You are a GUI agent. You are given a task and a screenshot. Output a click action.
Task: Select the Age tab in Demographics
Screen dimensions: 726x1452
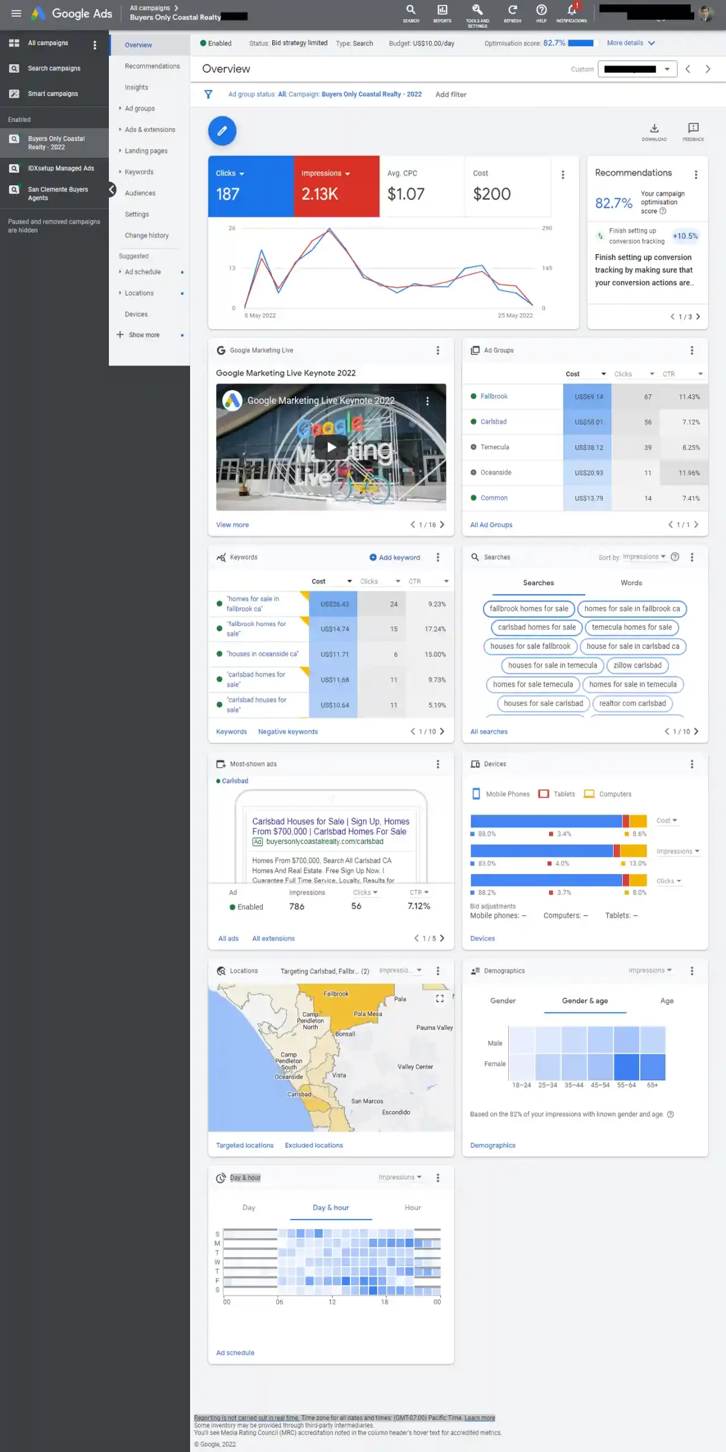667,1001
